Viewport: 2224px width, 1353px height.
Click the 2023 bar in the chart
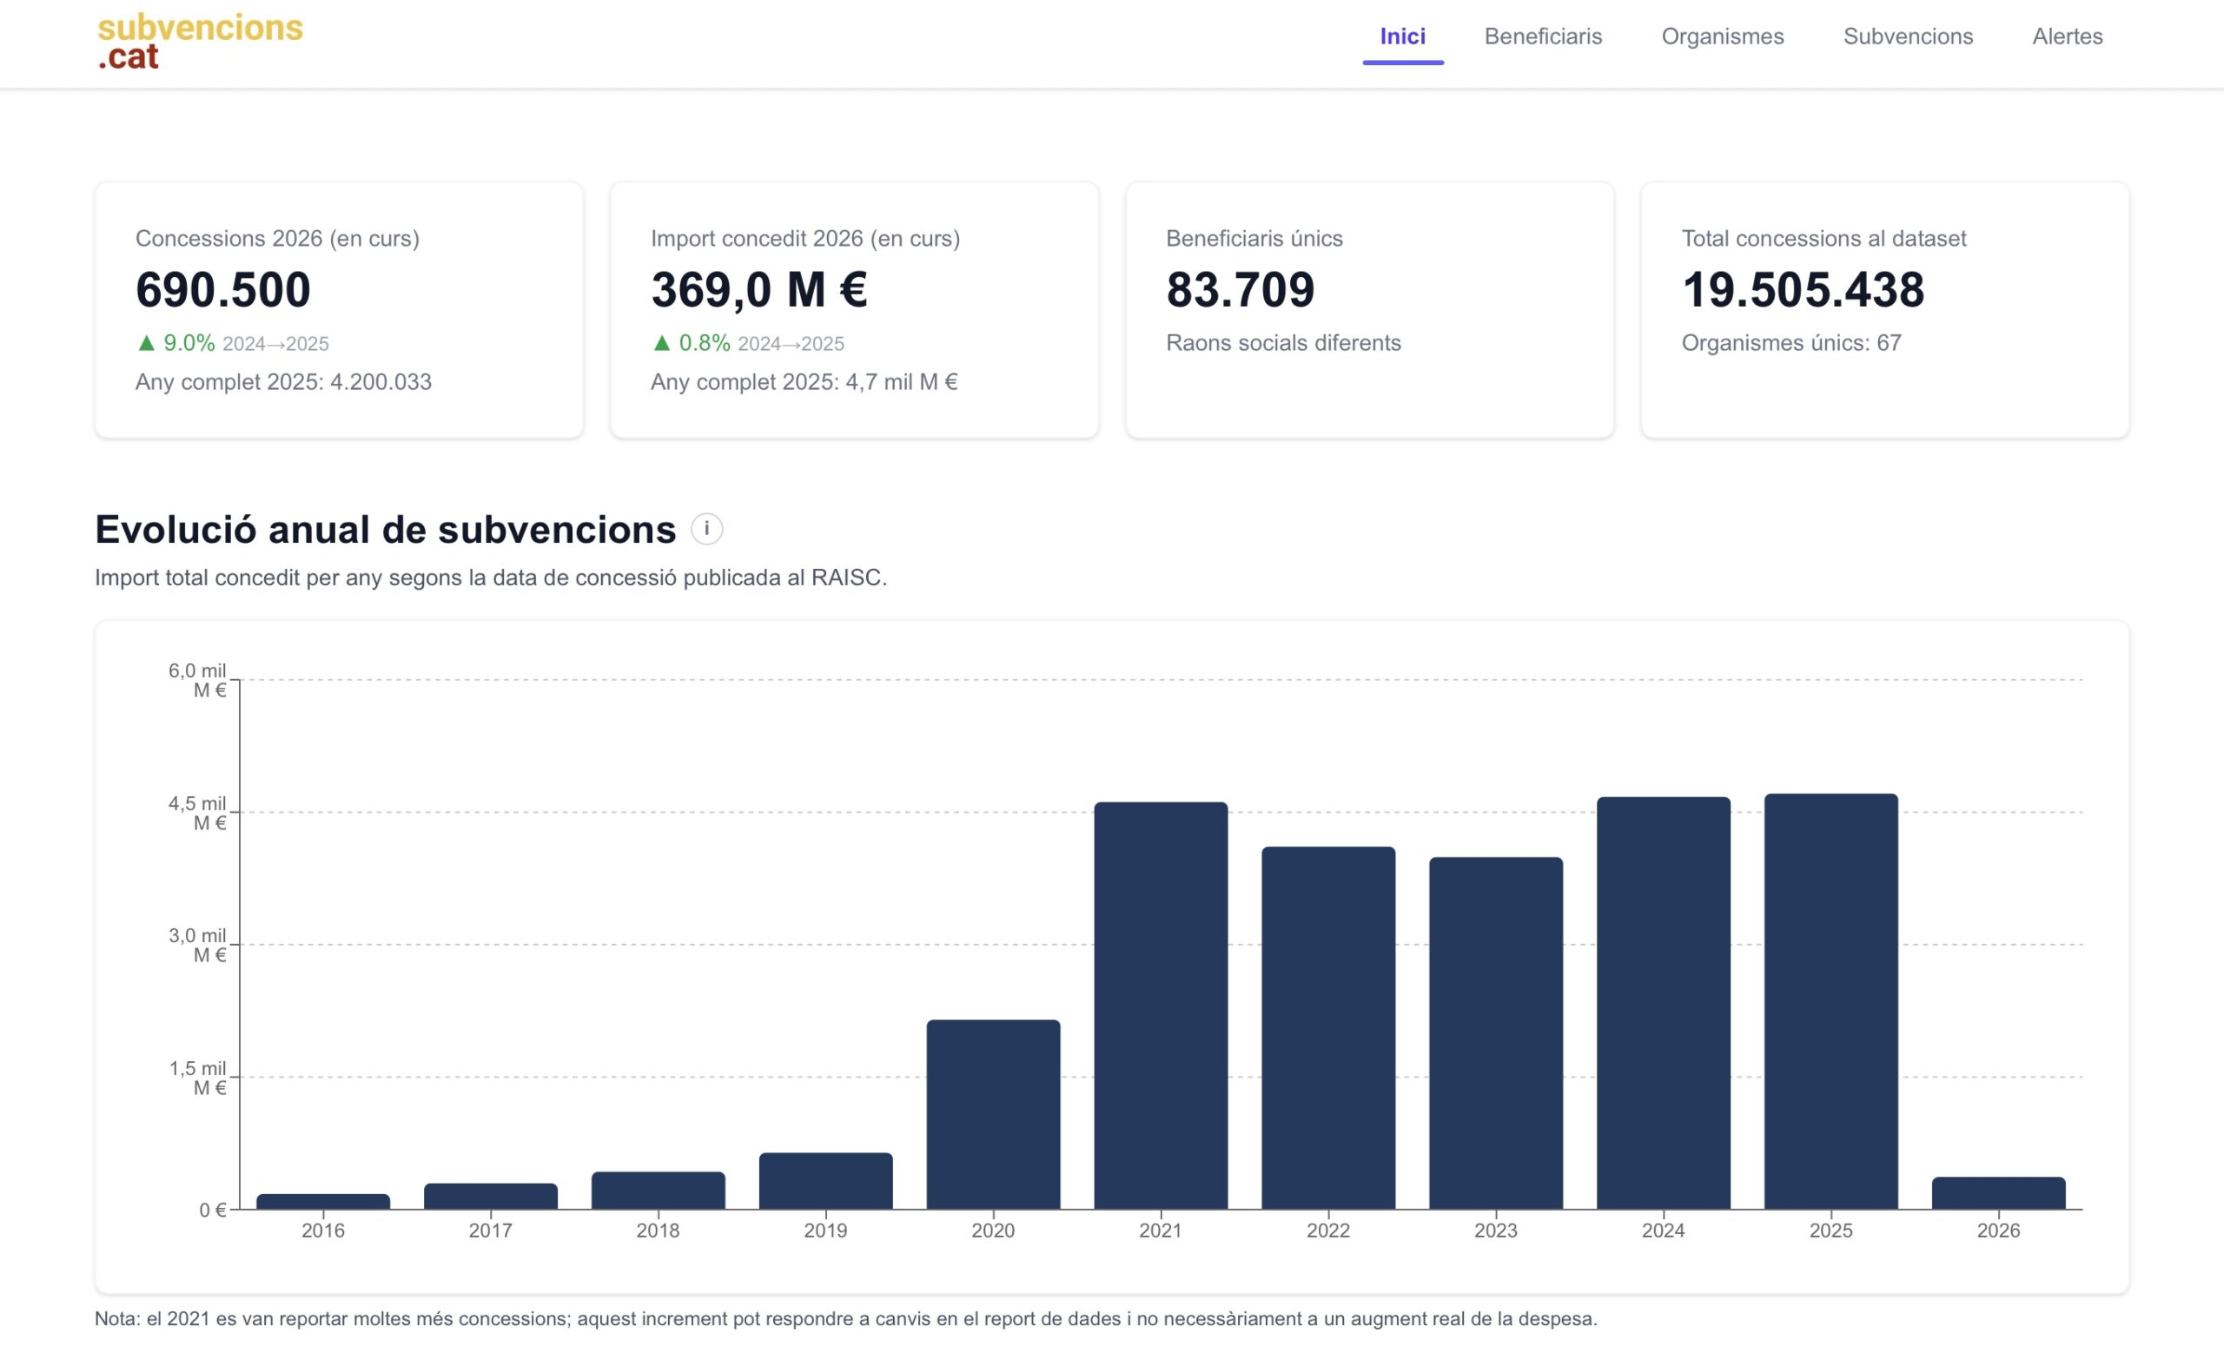click(x=1496, y=1033)
